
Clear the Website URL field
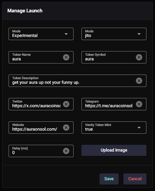coord(66,128)
